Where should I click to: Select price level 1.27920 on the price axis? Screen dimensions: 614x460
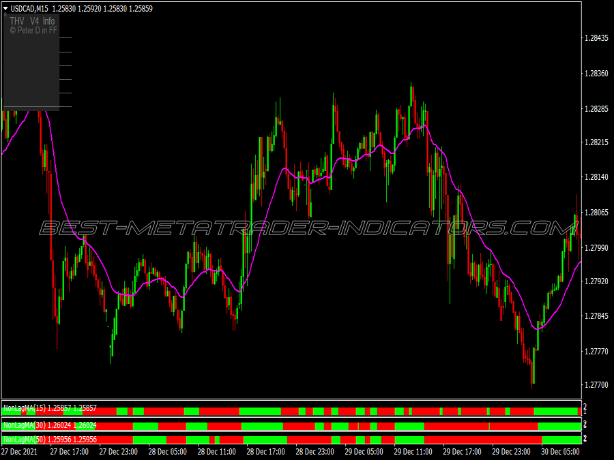(x=596, y=281)
